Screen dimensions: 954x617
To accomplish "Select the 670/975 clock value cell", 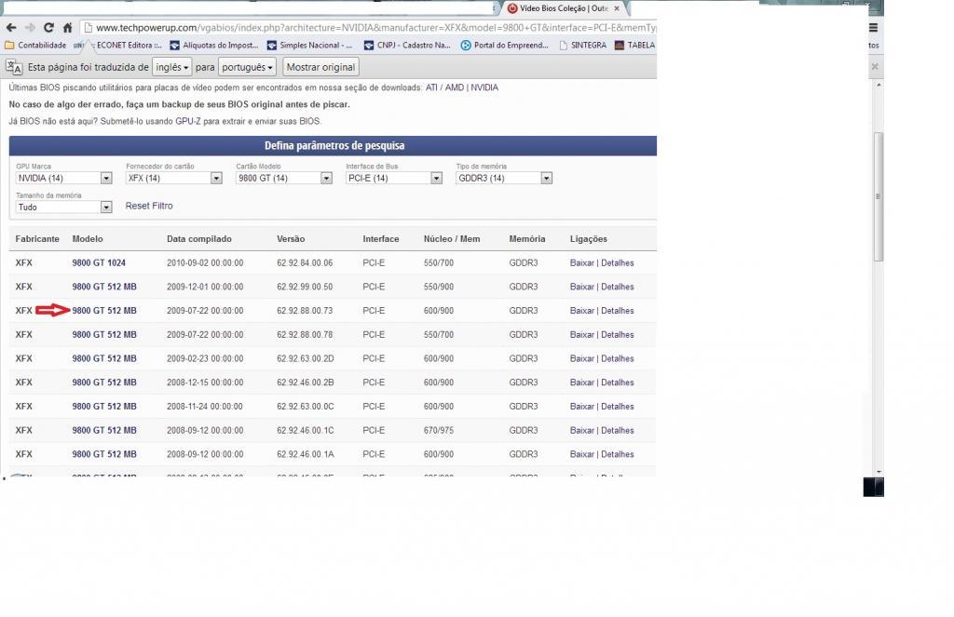I will point(439,430).
